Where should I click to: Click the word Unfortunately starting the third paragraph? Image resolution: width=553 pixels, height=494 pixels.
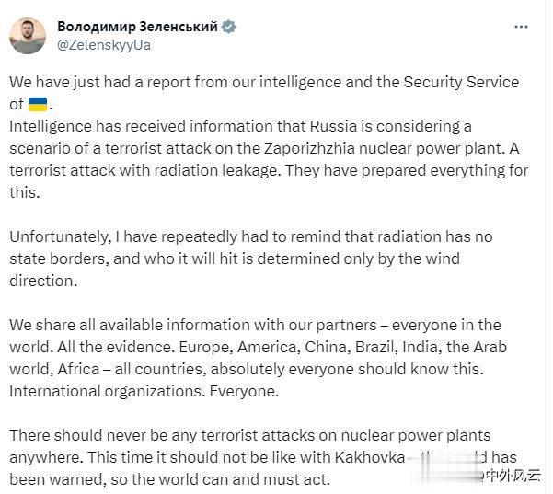click(x=60, y=237)
